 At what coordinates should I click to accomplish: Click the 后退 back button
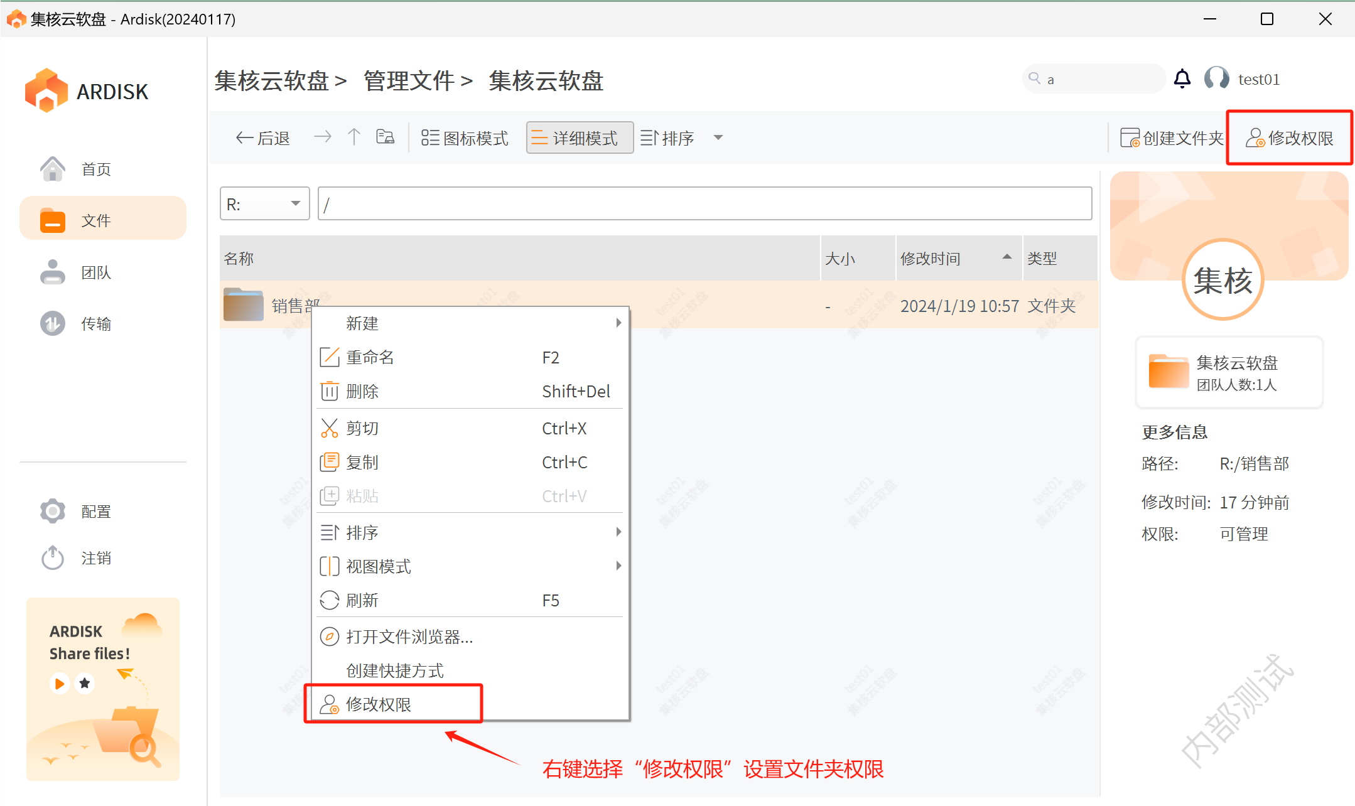[262, 138]
